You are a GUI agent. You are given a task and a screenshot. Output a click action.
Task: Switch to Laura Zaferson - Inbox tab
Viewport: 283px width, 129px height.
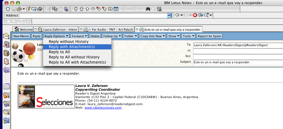(58, 29)
